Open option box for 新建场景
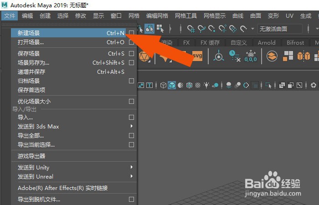The image size is (319, 205). pos(131,33)
